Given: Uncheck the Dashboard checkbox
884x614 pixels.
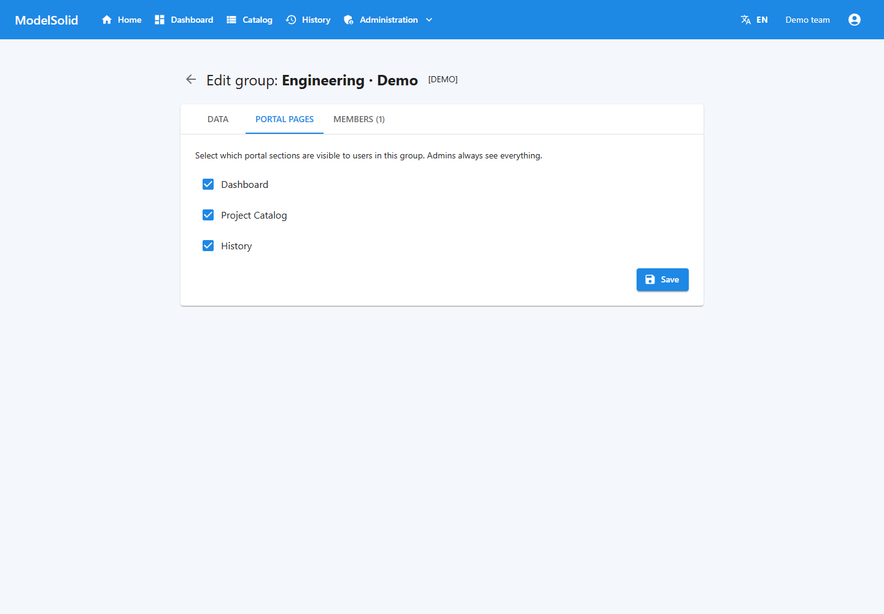Looking at the screenshot, I should coord(208,184).
